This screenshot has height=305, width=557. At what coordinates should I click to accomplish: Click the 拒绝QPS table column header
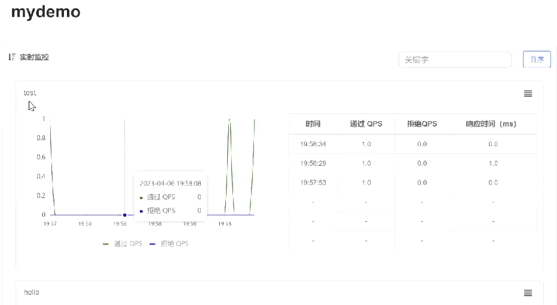(x=422, y=124)
